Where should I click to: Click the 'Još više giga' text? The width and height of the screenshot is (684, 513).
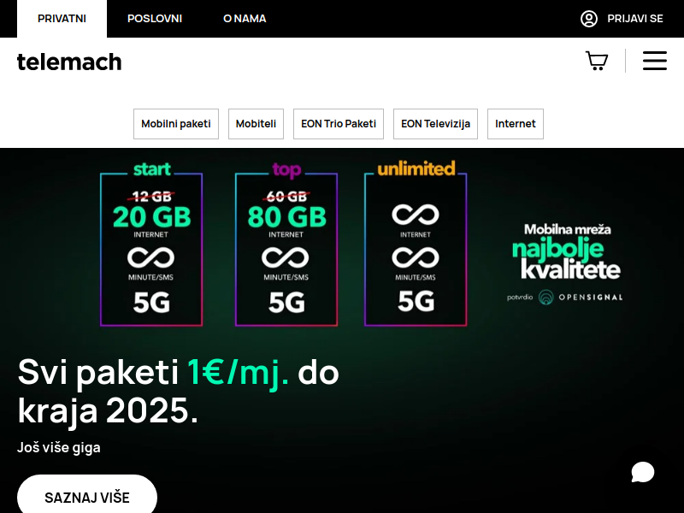tap(59, 447)
